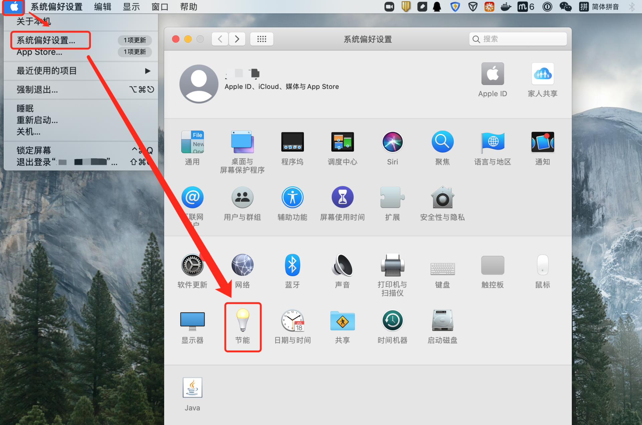Open the 编辑 menu in menu bar

pyautogui.click(x=102, y=7)
